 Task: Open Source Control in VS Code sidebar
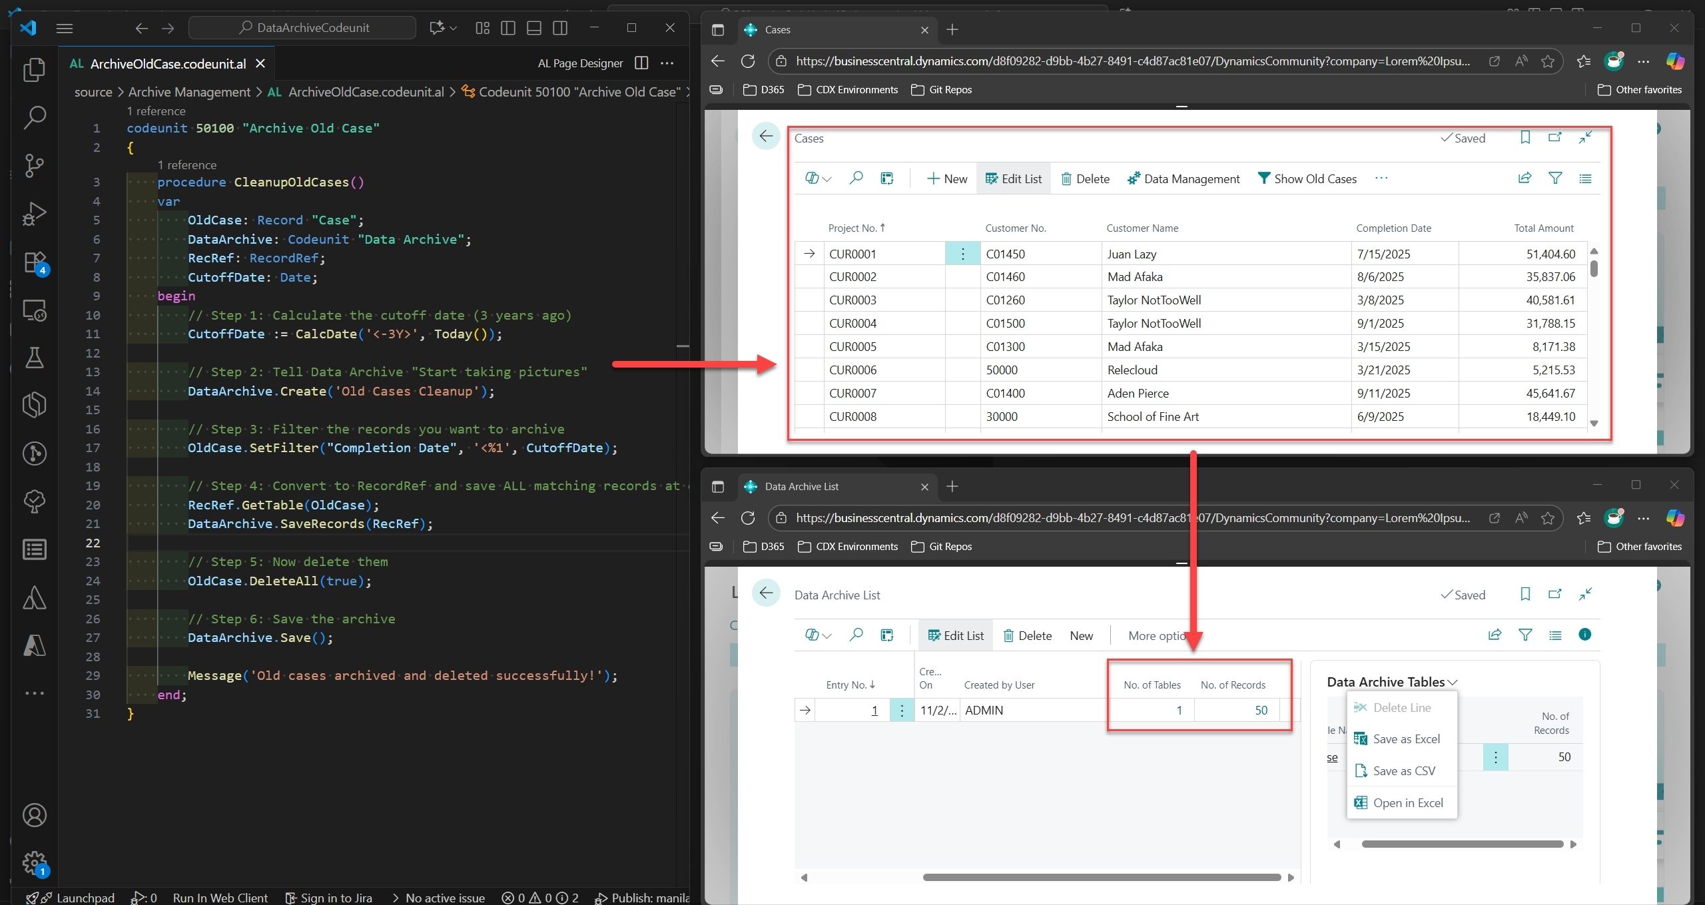click(34, 166)
